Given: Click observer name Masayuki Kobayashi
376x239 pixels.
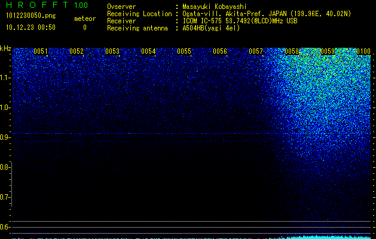Looking at the screenshot, I should tap(215, 7).
